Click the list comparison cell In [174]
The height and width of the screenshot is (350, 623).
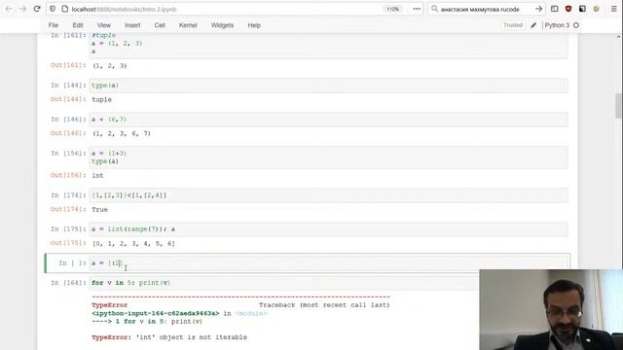click(329, 195)
